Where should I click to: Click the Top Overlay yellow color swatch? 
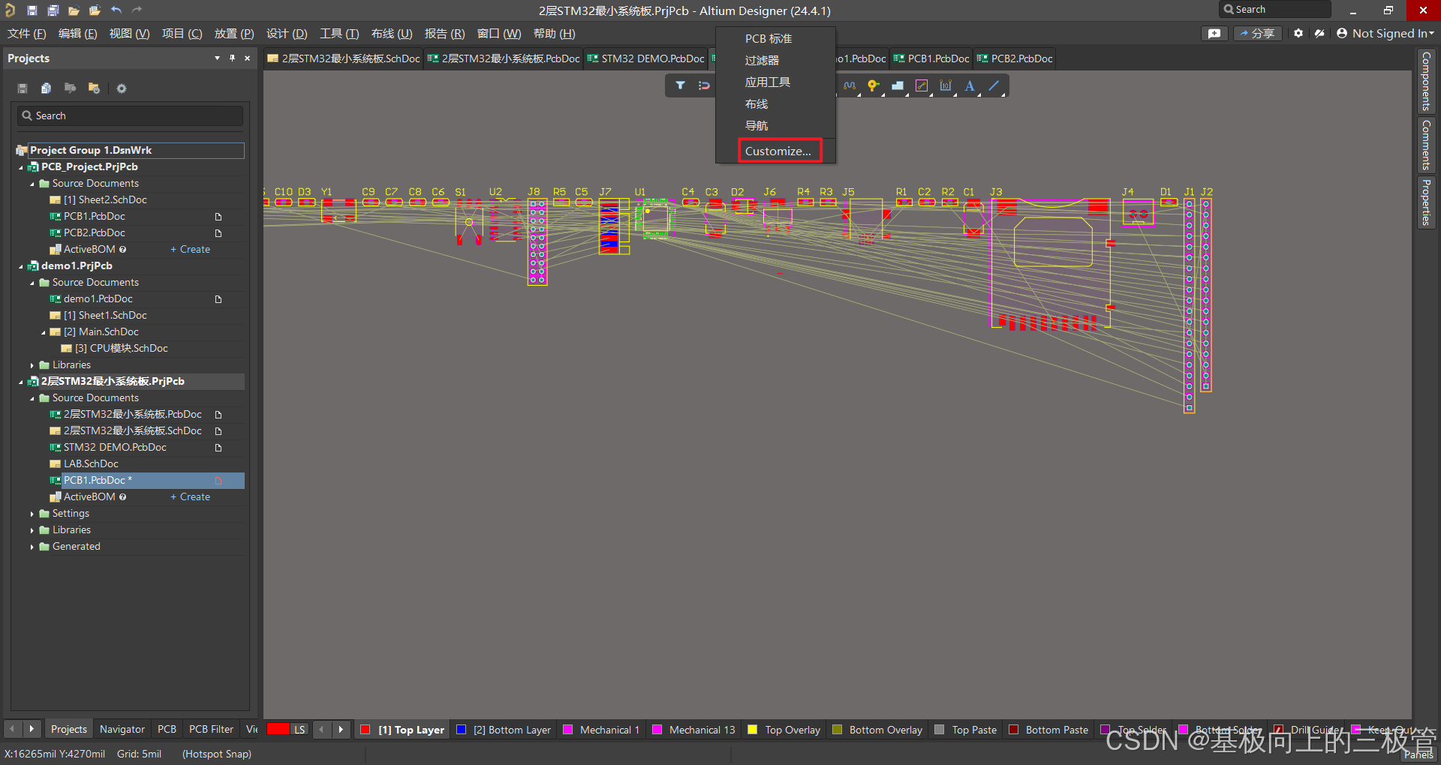click(753, 730)
